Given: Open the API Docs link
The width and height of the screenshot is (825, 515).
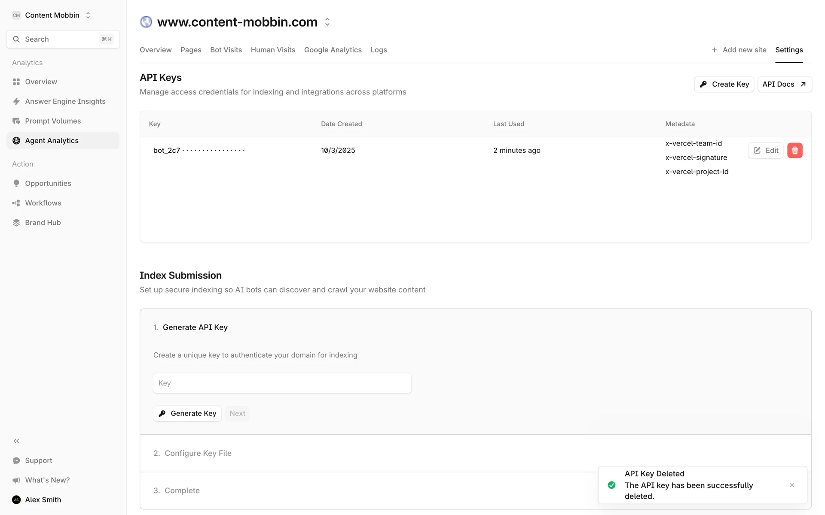Looking at the screenshot, I should click(x=784, y=84).
